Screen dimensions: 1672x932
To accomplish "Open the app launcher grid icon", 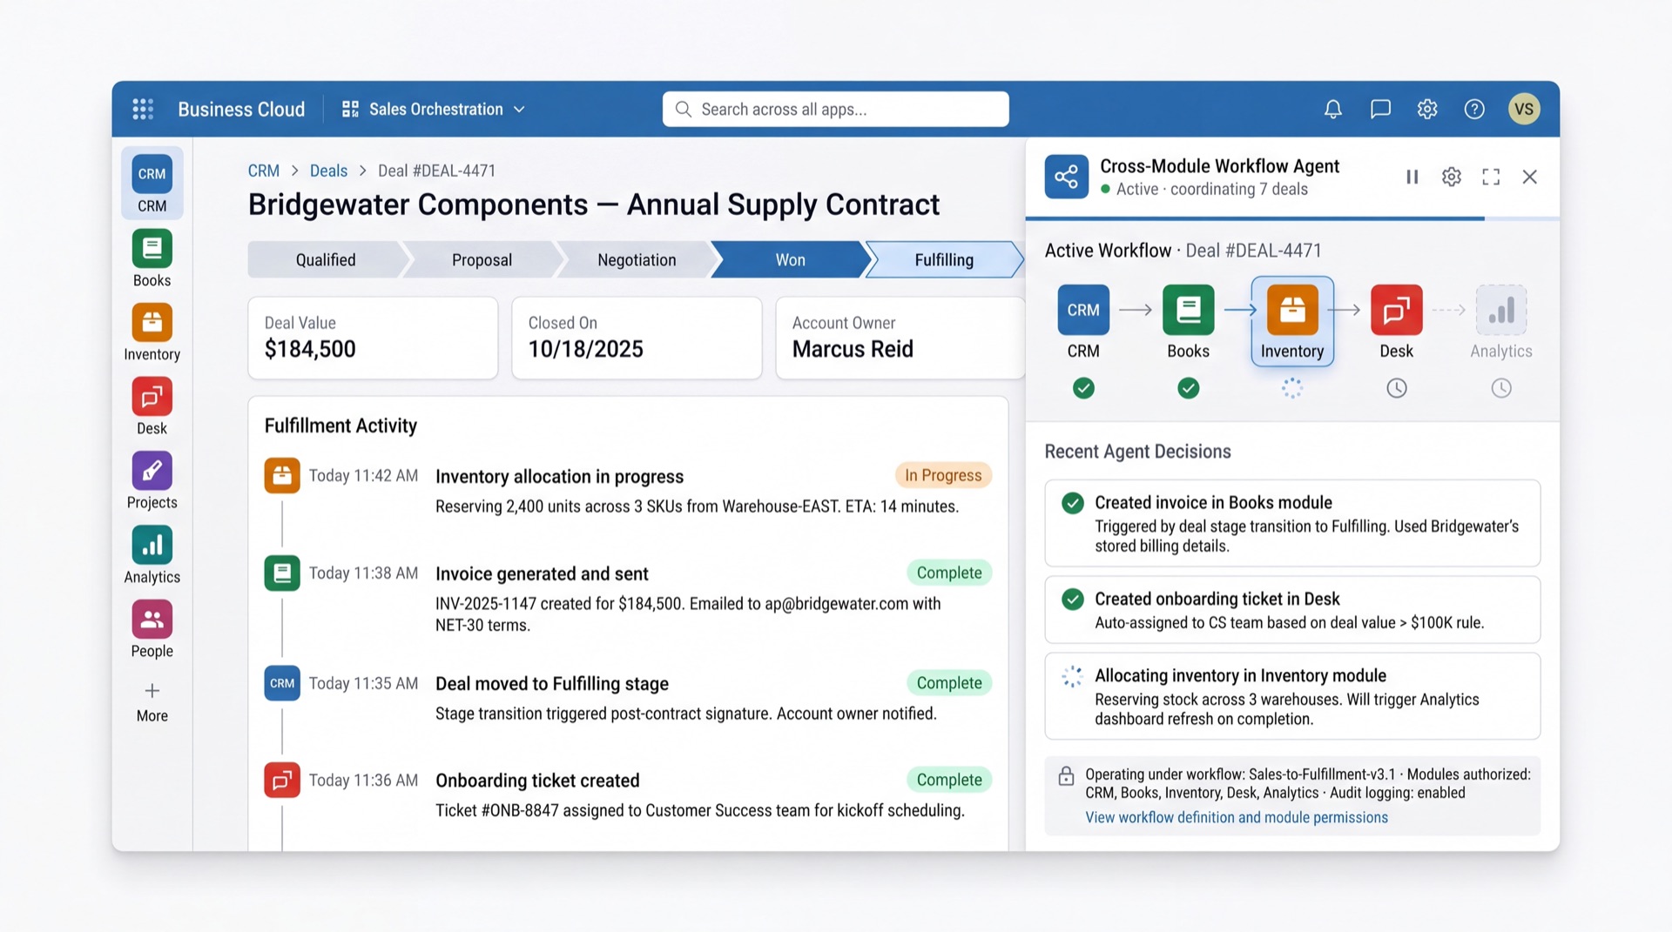I will coord(143,109).
